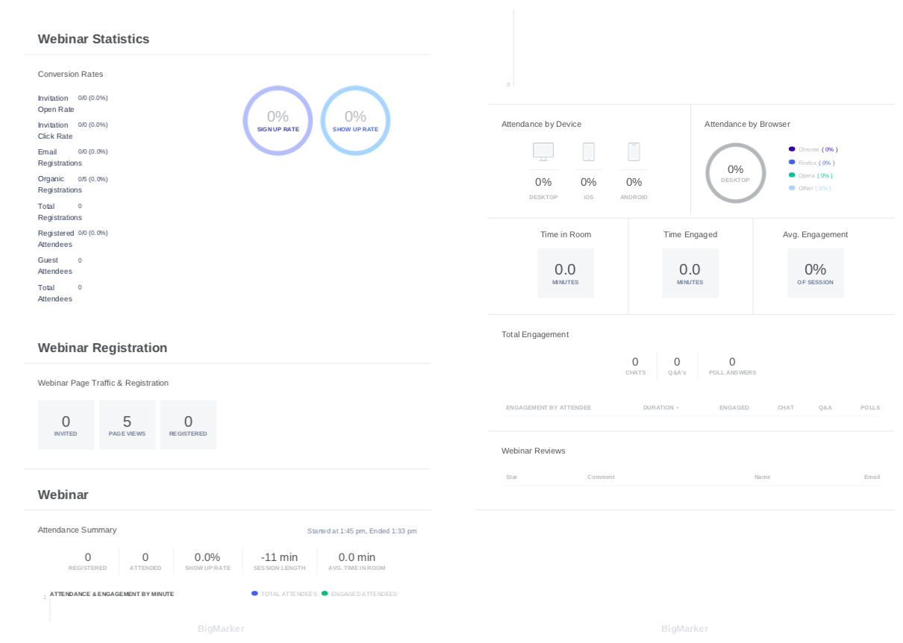Image resolution: width=903 pixels, height=643 pixels.
Task: Click the Engagement By Attendee column header
Action: (549, 408)
